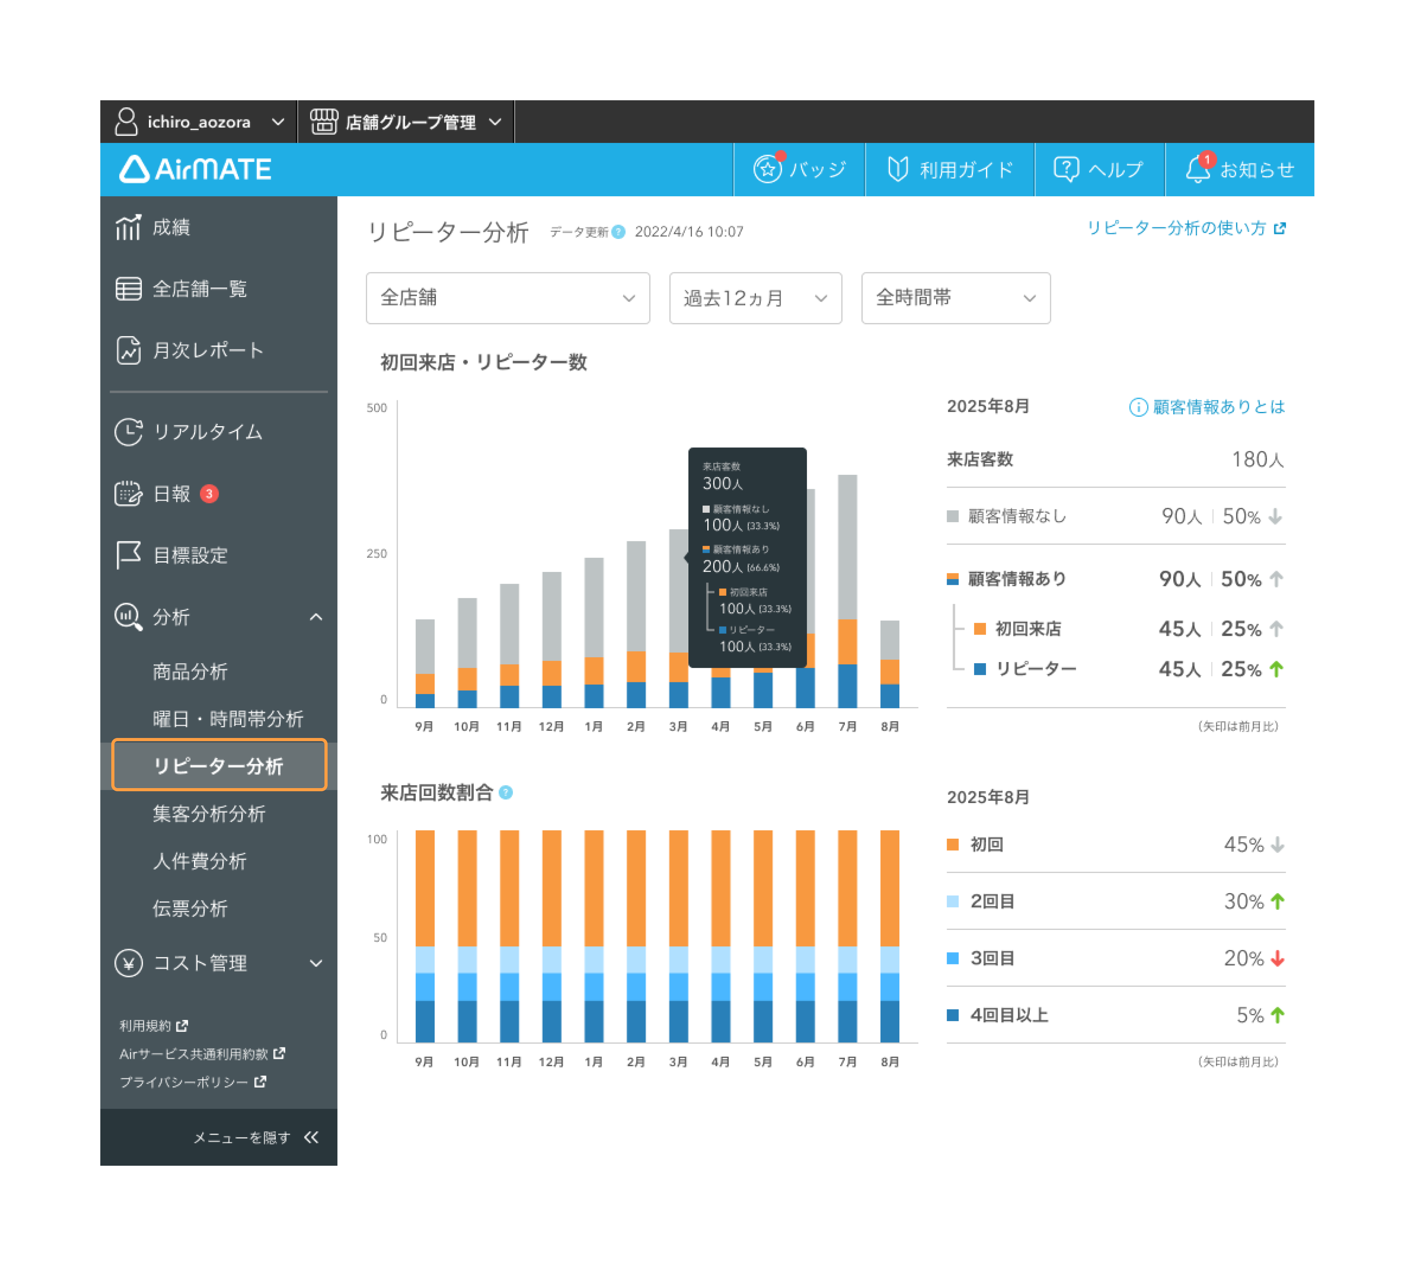Screen dimensions: 1415x1266
Task: Click the 8月 bar in 来店回数割合 chart
Action: click(x=890, y=936)
